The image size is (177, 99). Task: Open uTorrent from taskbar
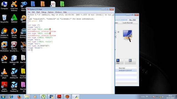click(43, 97)
